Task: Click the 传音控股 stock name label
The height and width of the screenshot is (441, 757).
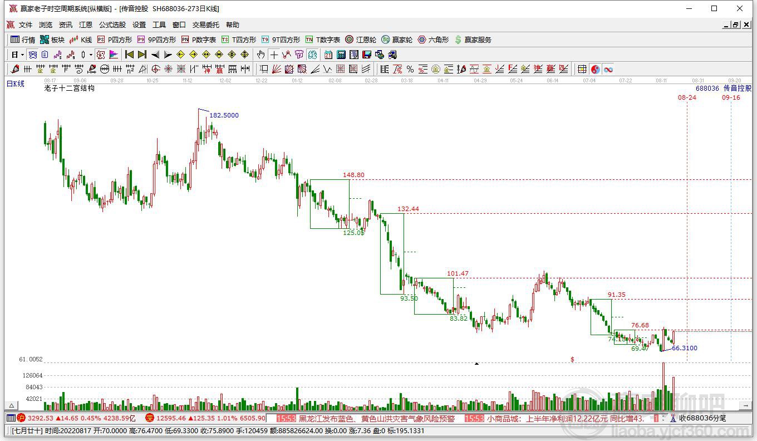Action: (738, 88)
